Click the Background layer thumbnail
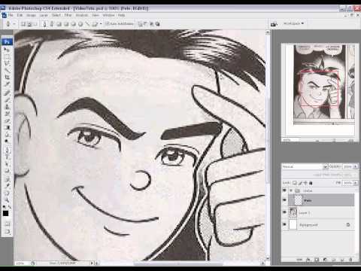 pyautogui.click(x=293, y=224)
